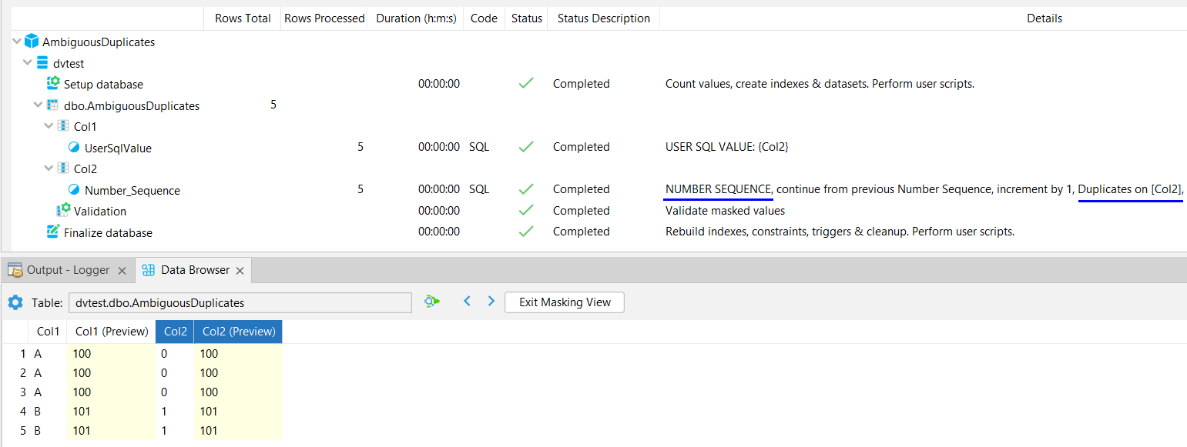Close the Data Browser tab
1187x447 pixels.
pos(240,271)
